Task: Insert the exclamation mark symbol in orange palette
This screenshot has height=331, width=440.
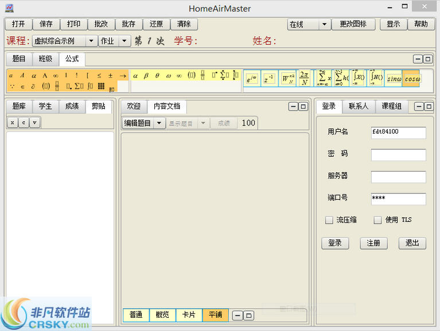Action: (x=76, y=76)
